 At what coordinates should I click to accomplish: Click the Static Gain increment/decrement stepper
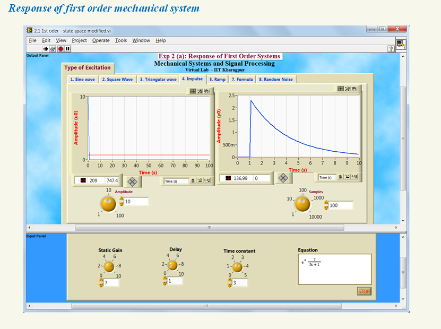[x=101, y=283]
